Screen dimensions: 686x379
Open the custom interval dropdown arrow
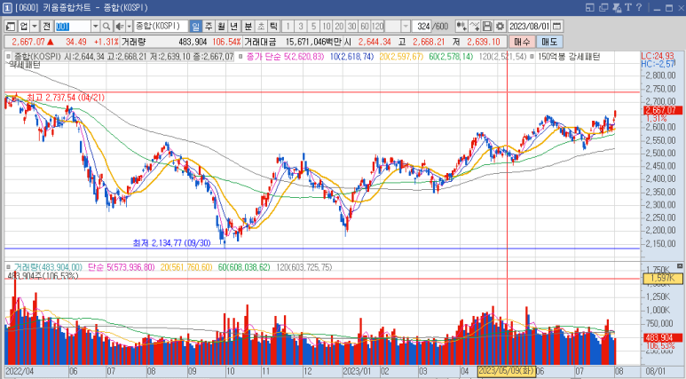(x=406, y=27)
